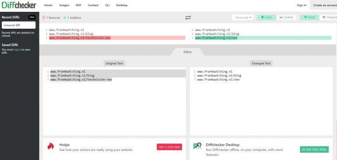Click line www.frankwatching.nl/technische-seo in the Original Text editor
This screenshot has height=160, width=337.
(81, 79)
